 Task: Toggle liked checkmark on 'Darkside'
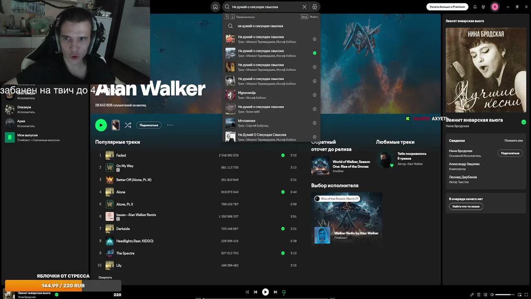283,229
